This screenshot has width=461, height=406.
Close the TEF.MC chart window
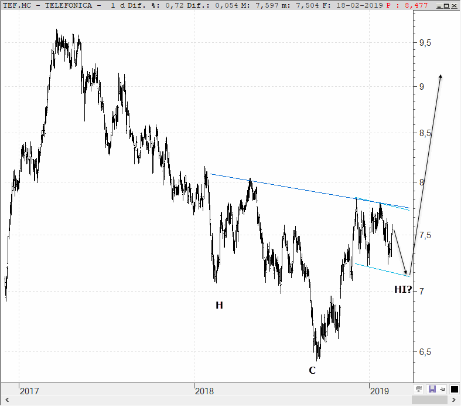click(453, 6)
